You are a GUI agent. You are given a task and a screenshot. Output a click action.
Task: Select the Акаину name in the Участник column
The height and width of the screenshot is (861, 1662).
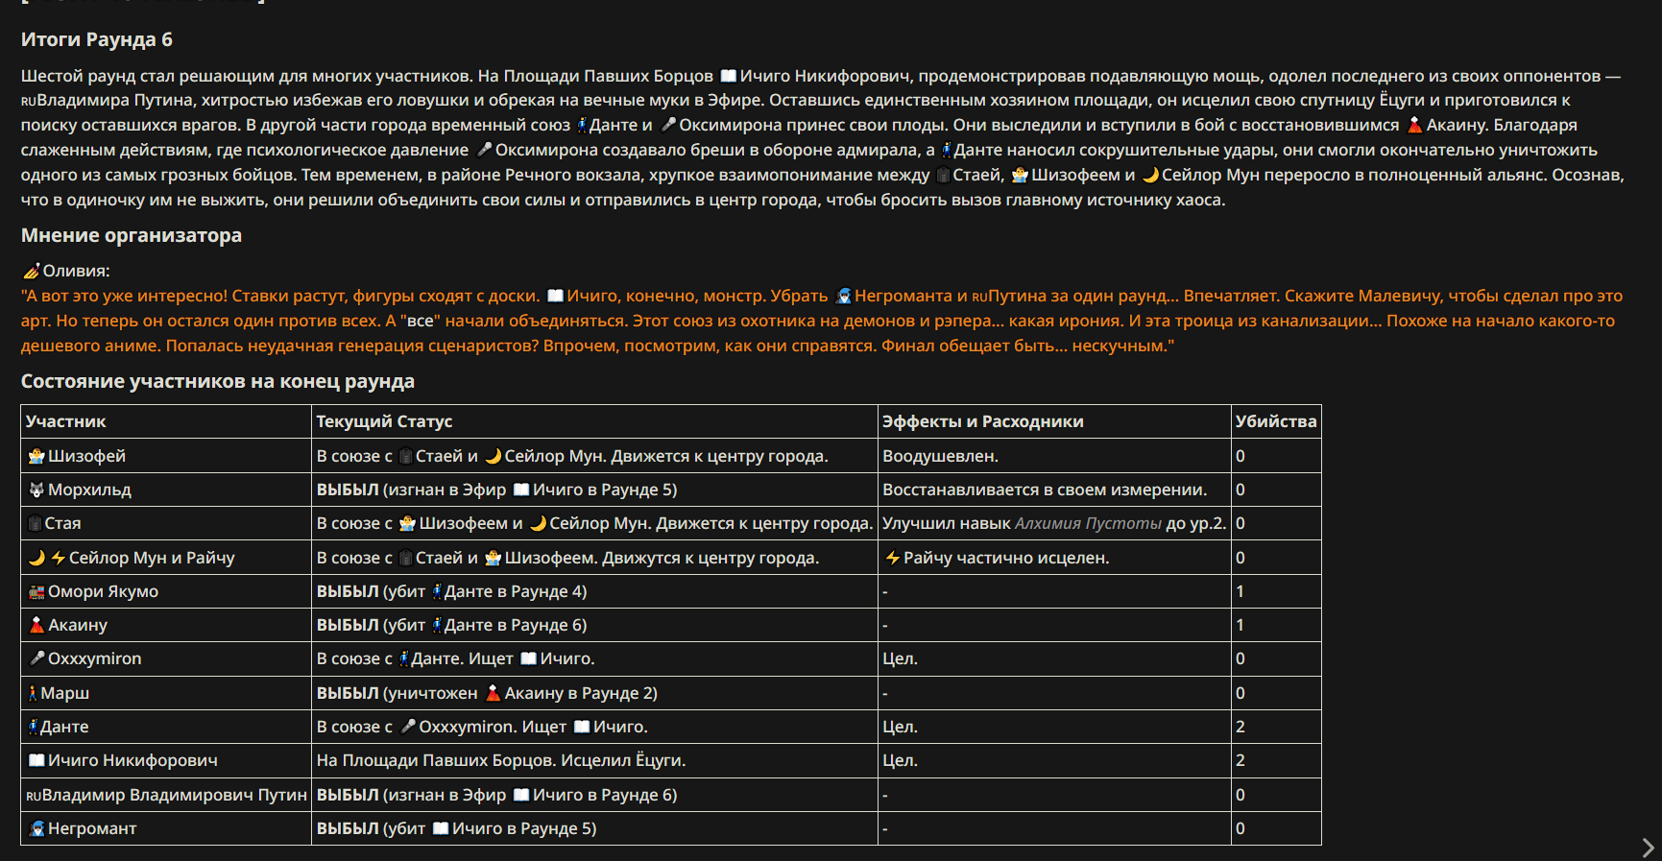78,625
